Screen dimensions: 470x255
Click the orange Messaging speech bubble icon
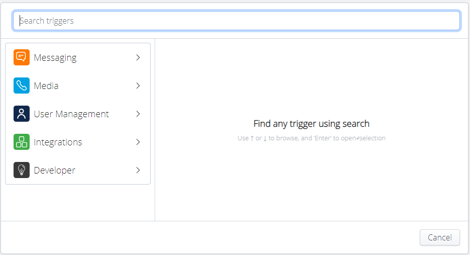click(x=22, y=58)
